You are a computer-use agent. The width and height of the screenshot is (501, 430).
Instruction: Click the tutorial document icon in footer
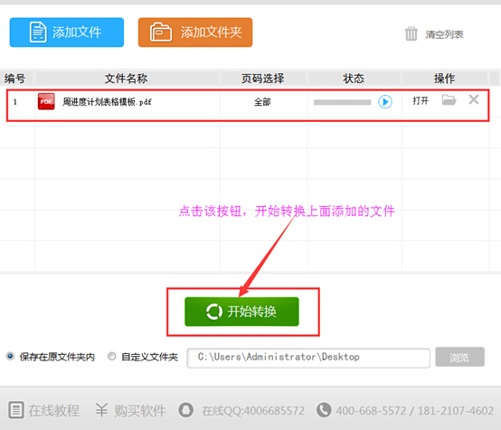(16, 410)
